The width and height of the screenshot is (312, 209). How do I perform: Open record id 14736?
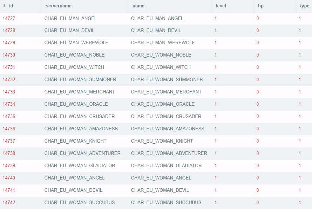pos(9,129)
